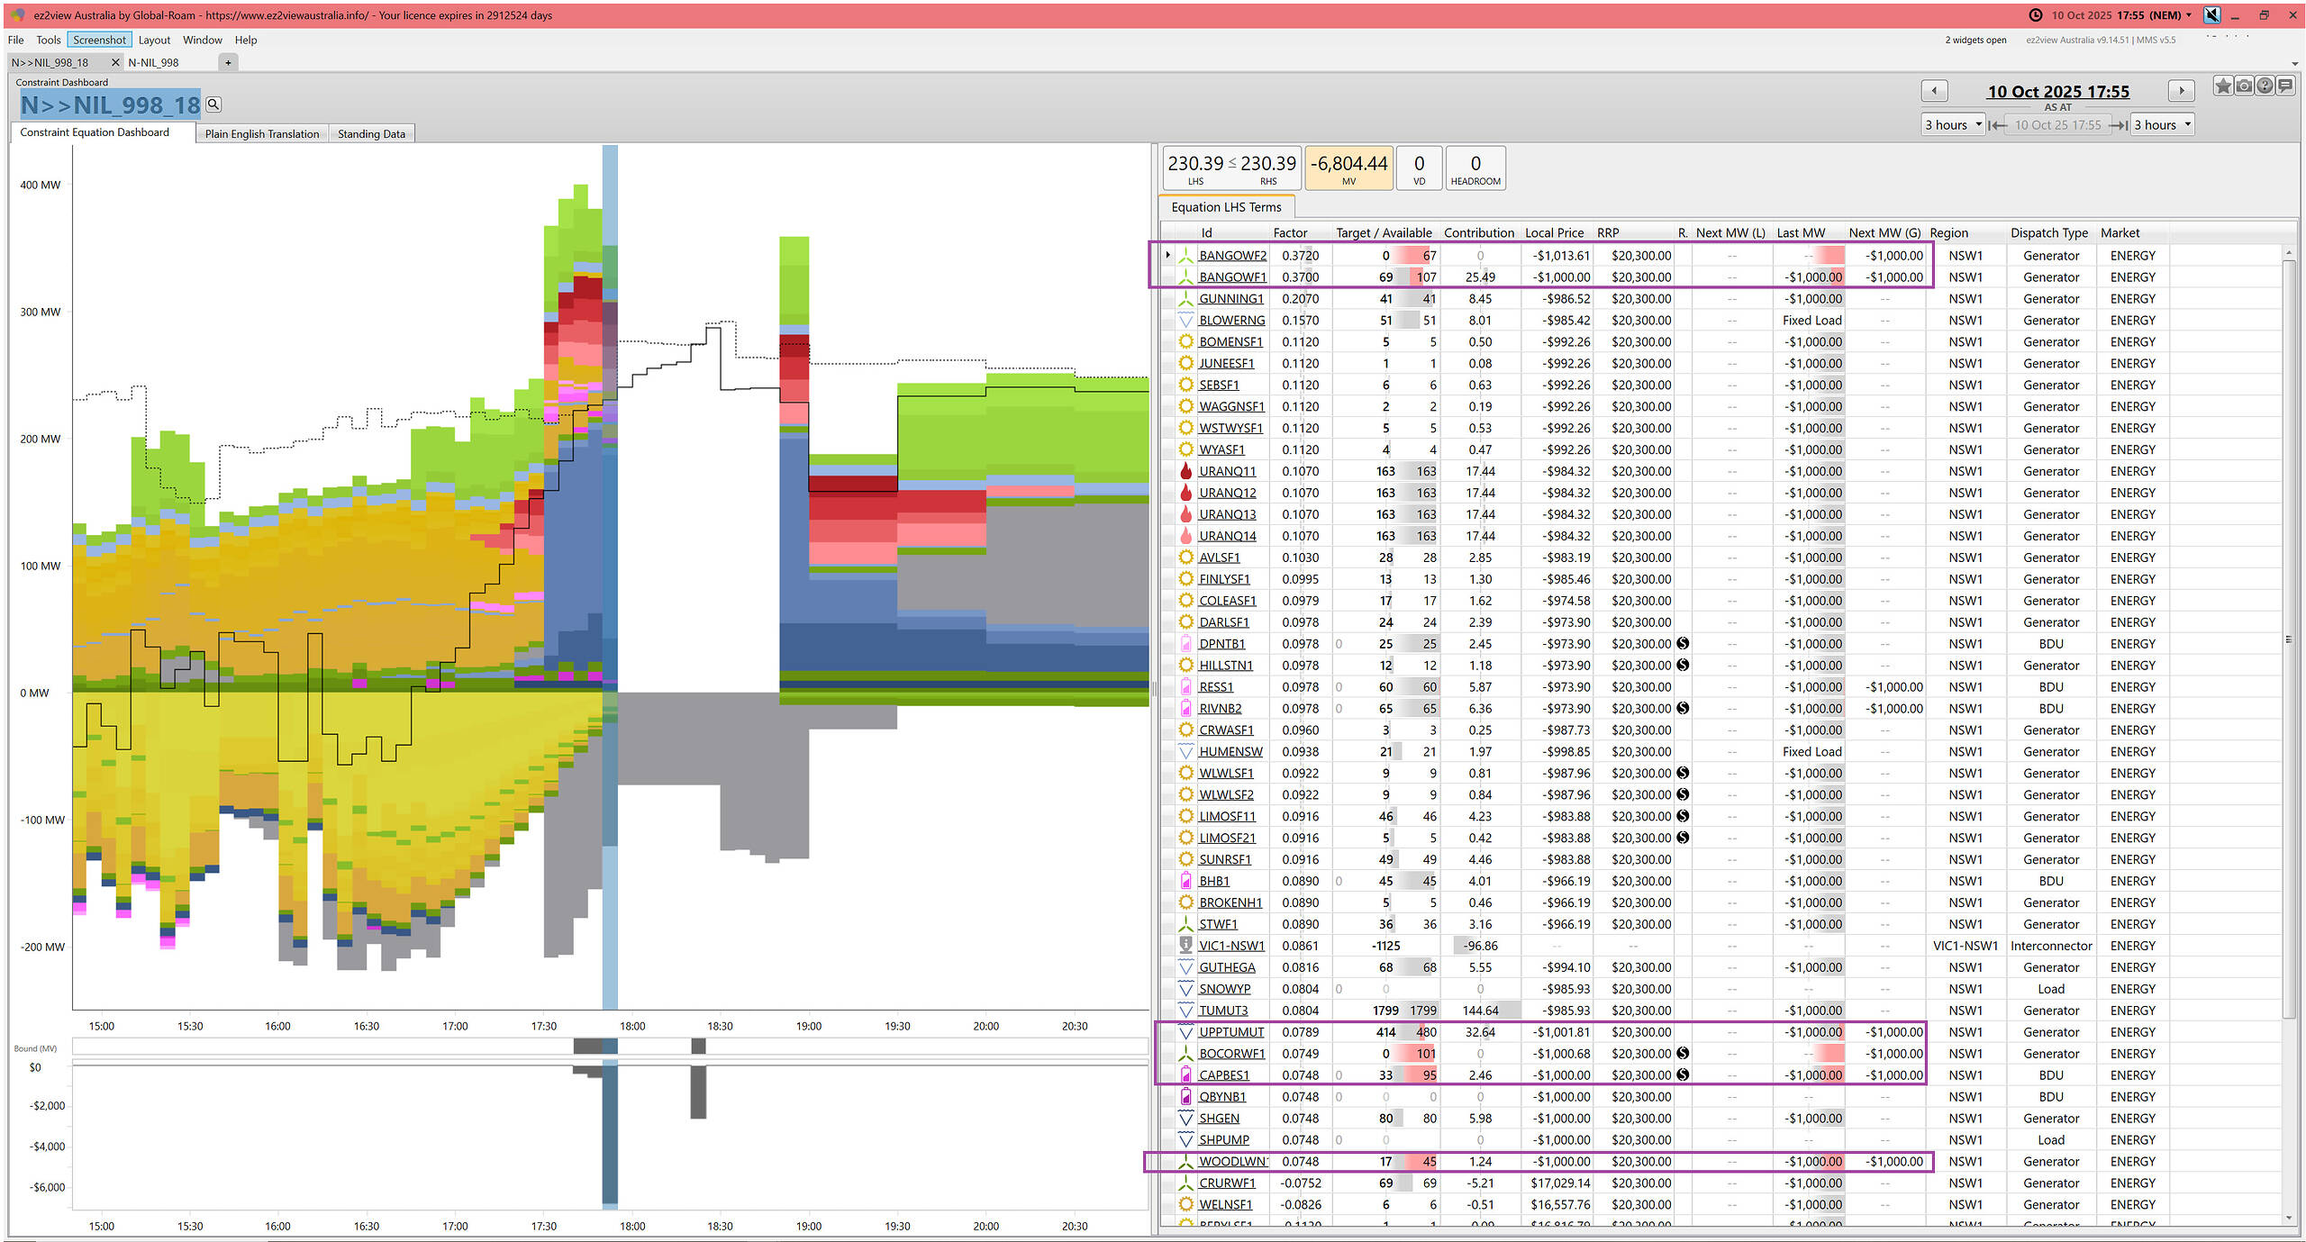The width and height of the screenshot is (2306, 1242).
Task: Click the 10 Oct 2025 17:55 date header
Action: [x=2057, y=92]
